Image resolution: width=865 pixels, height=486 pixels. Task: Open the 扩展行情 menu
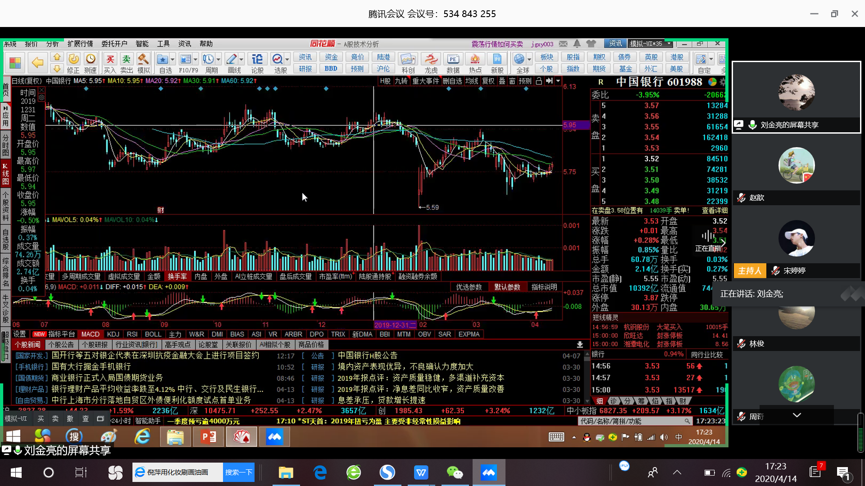pyautogui.click(x=80, y=44)
